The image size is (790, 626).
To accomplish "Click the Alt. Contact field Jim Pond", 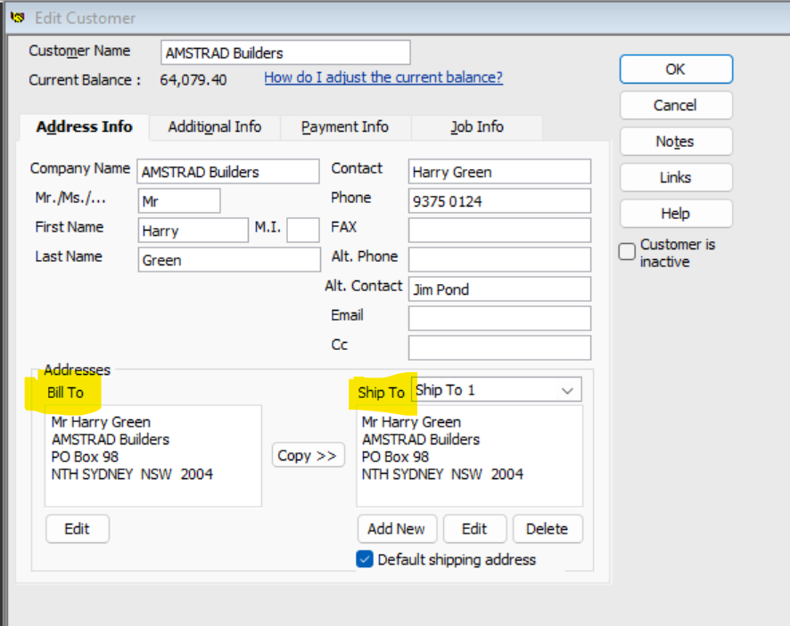I will 500,289.
